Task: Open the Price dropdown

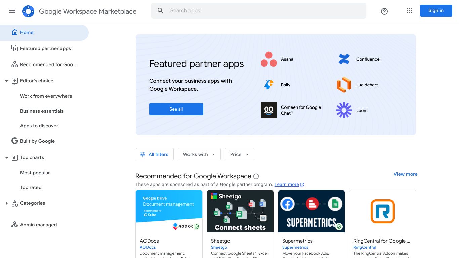Action: click(x=240, y=154)
